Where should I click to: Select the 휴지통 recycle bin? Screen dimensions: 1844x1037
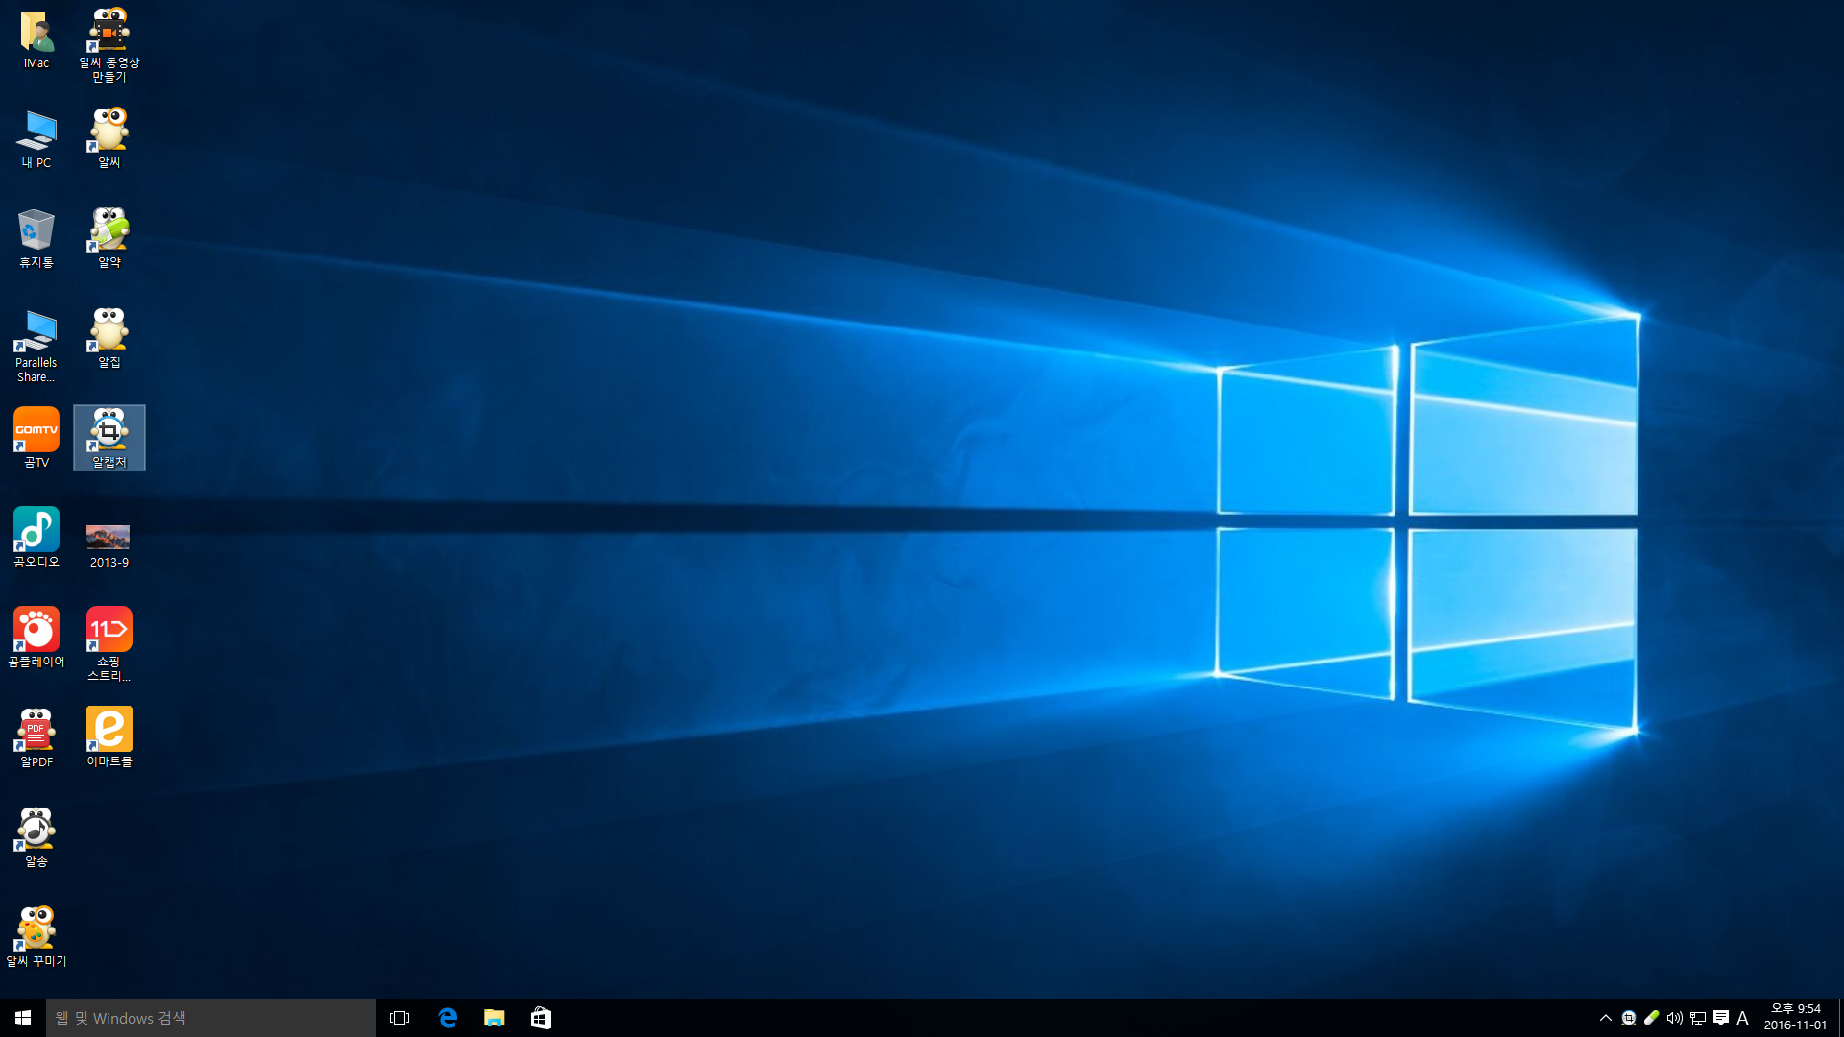coord(36,234)
